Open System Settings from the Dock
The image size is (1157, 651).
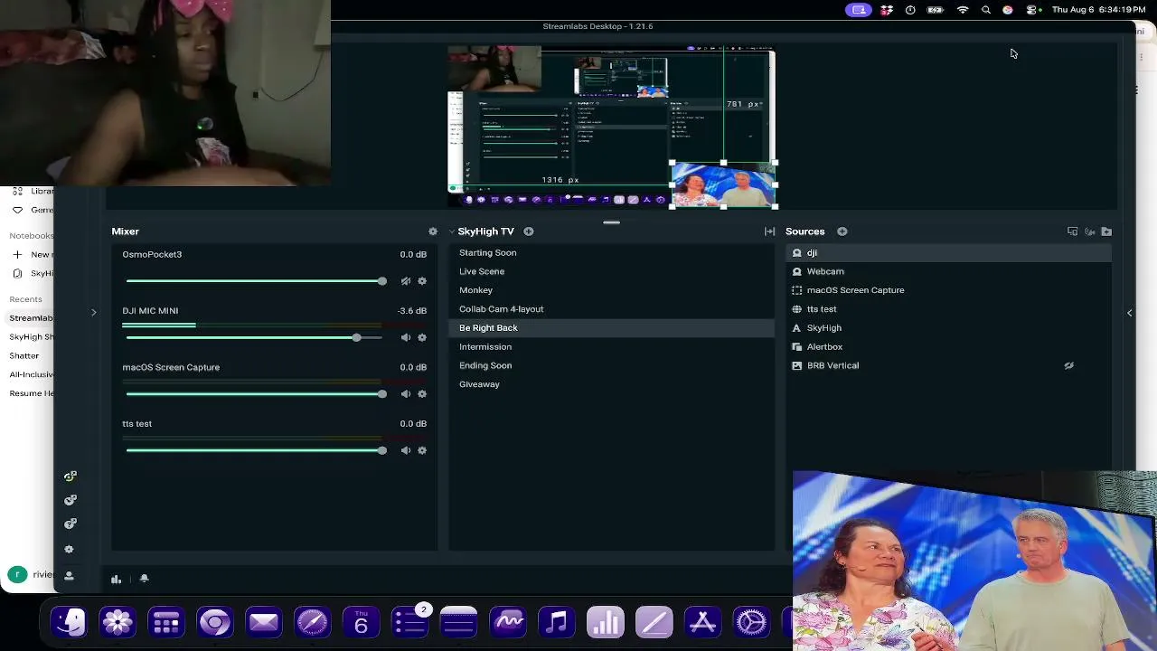pyautogui.click(x=752, y=623)
